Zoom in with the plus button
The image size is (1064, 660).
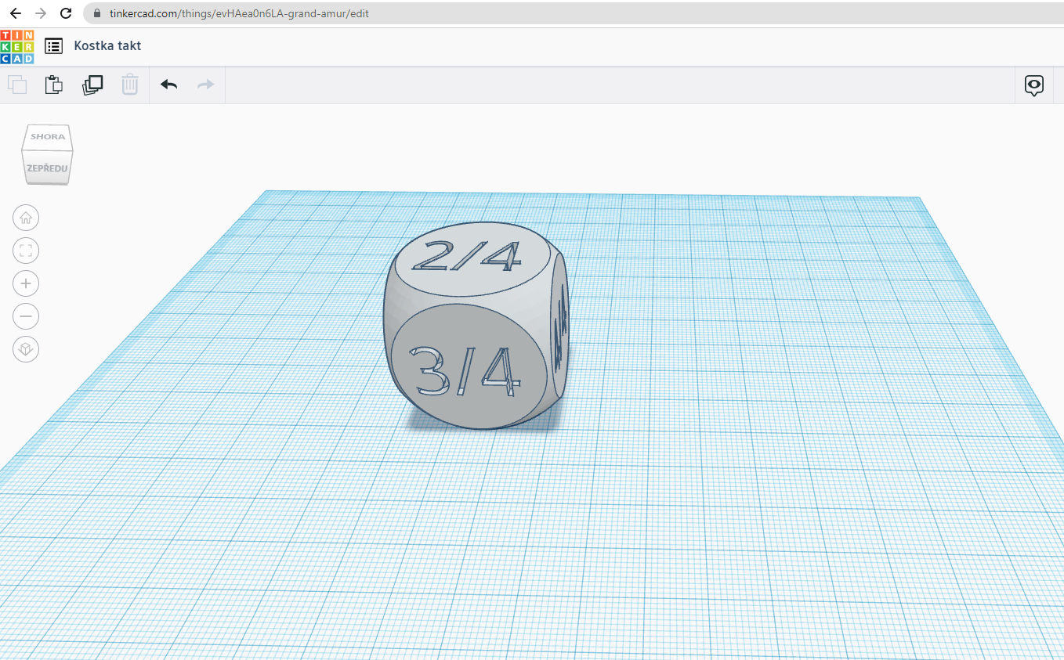(x=26, y=283)
